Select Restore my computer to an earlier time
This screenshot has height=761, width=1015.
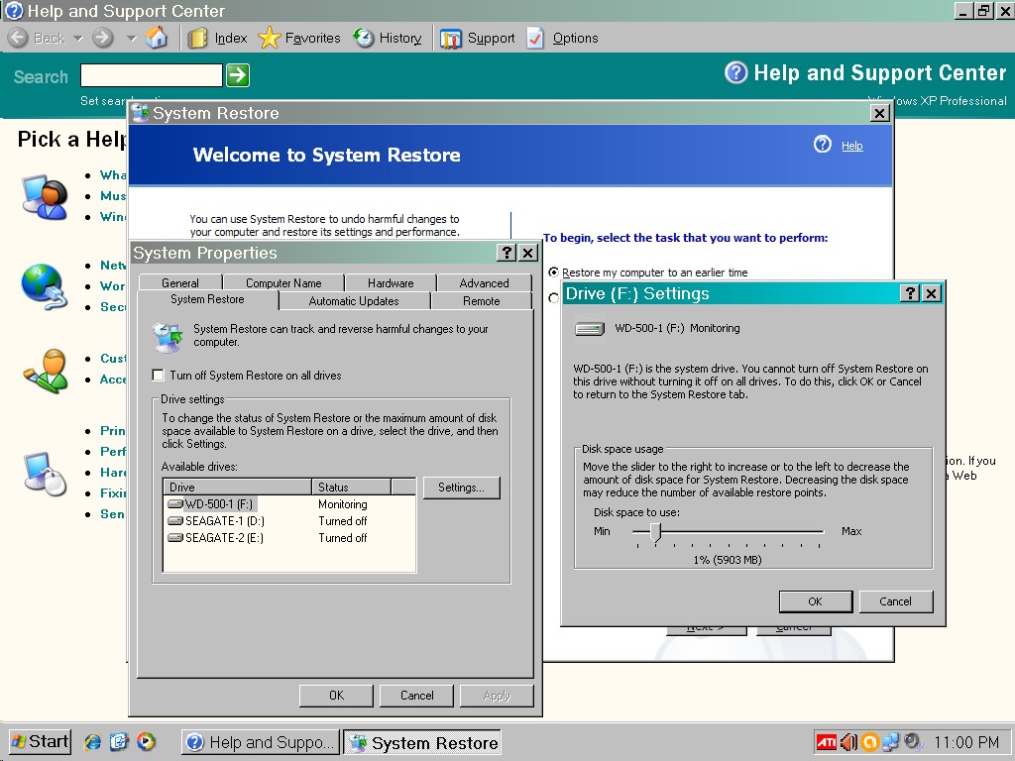point(554,272)
